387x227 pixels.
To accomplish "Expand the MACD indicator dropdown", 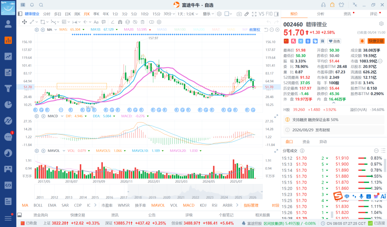I will (x=62, y=116).
